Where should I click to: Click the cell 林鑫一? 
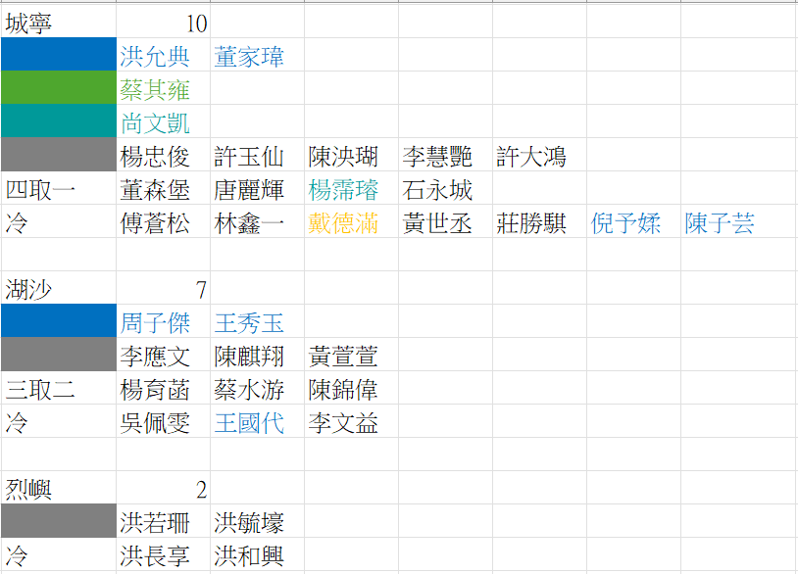tap(258, 221)
